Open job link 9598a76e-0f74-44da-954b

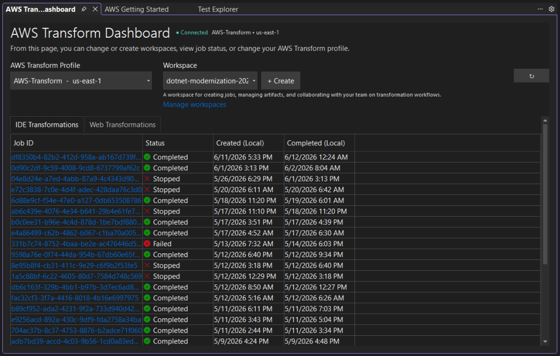[75, 254]
